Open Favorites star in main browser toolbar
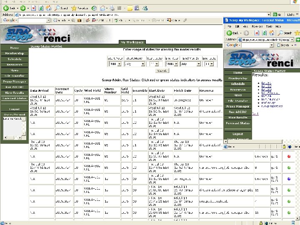 pyautogui.click(x=80, y=8)
